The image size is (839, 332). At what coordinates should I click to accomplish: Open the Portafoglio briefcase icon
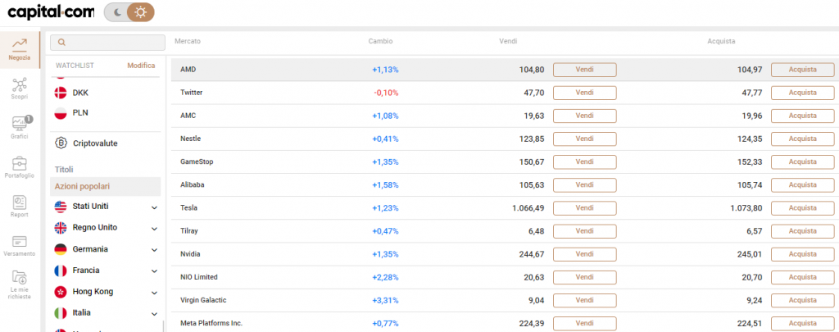coord(20,162)
